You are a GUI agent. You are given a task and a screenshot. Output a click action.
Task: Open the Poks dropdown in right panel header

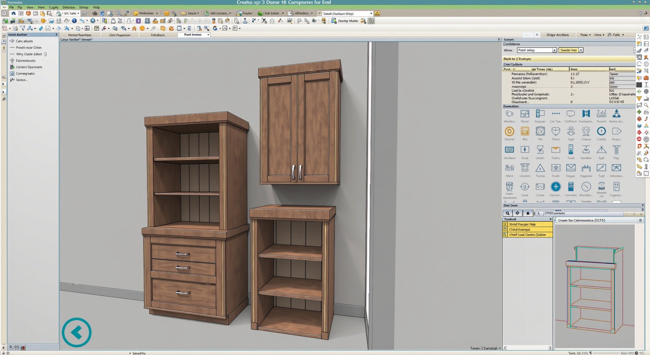pyautogui.click(x=585, y=35)
